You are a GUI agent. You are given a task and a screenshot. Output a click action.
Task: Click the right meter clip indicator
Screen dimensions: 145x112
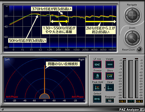[x=137, y=59]
